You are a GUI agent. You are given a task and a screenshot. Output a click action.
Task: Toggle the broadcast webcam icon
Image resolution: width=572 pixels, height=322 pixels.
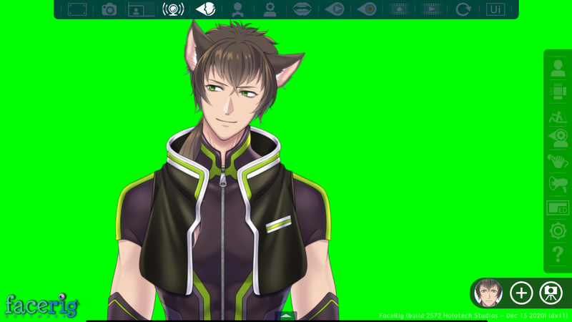(173, 9)
